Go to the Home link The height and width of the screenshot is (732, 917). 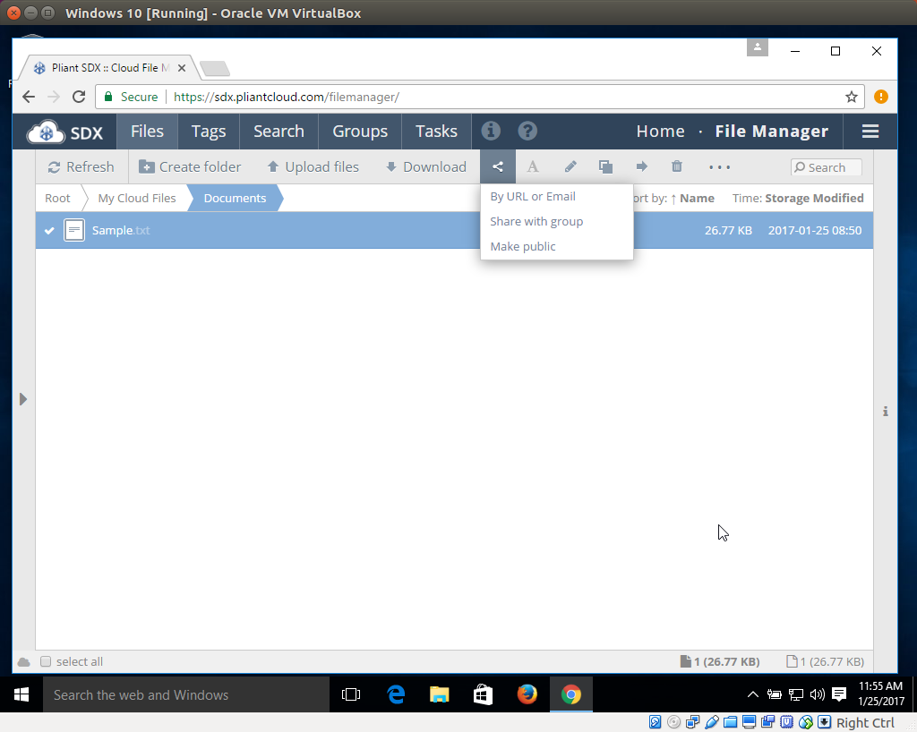[x=660, y=131]
